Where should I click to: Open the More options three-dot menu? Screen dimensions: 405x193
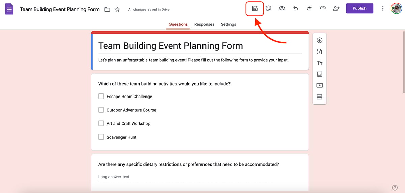coord(383,9)
